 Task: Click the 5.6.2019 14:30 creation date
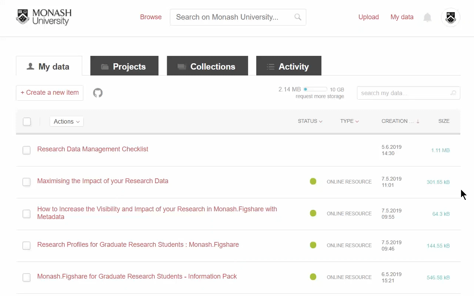(x=391, y=150)
